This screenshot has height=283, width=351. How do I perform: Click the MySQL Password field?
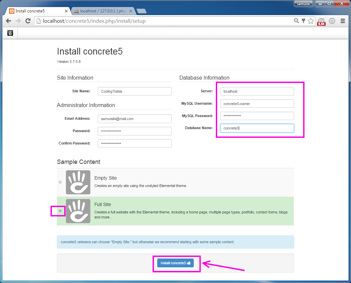click(257, 116)
